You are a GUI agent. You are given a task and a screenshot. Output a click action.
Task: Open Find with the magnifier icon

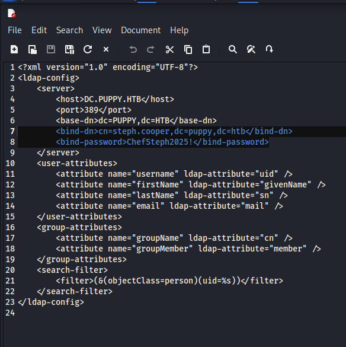point(233,49)
